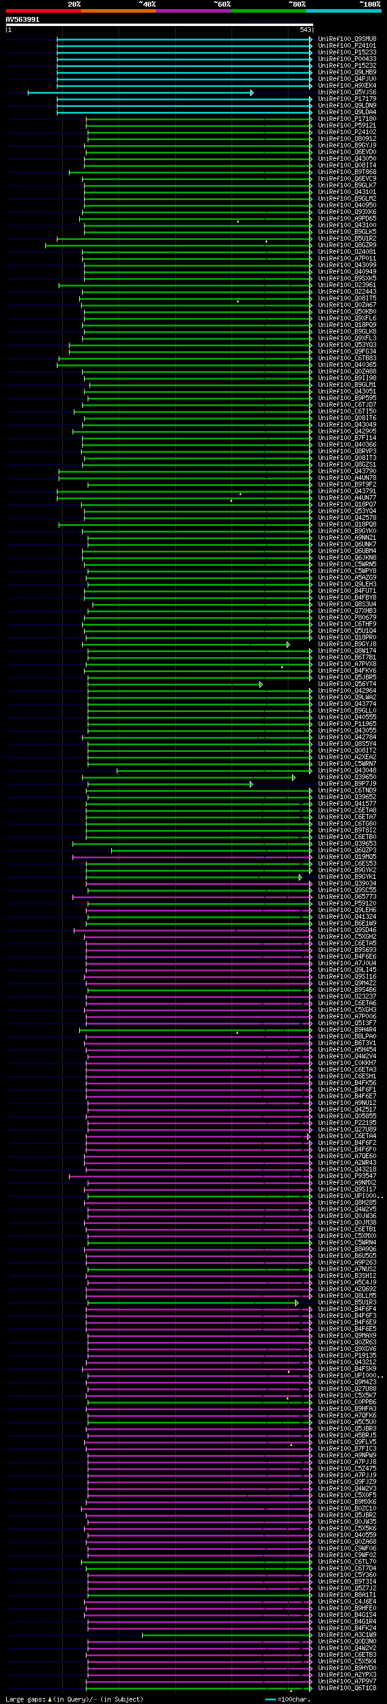Viewport: 387px width, 1704px height.
Task: Click label UniRef100_Q9LDA4
Action: (x=346, y=112)
